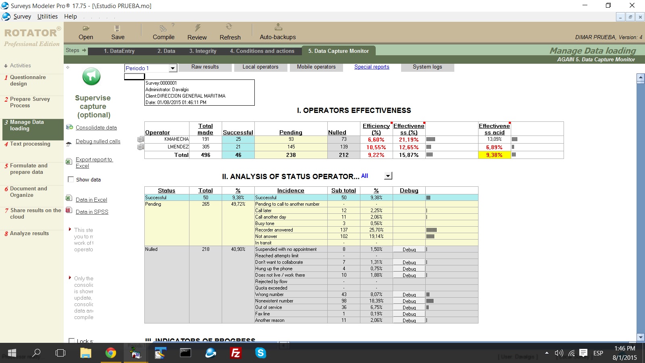Click the monitor icon next to KMAHECHA
This screenshot has width=645, height=363.
140,140
